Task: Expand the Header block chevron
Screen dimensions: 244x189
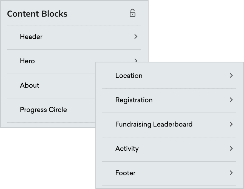Action: pos(136,36)
